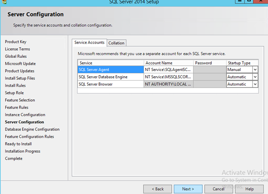Click Ready to Install step
Screen dimensions: 268x194
pos(18,144)
